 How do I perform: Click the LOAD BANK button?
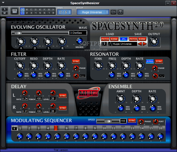coord(114,39)
